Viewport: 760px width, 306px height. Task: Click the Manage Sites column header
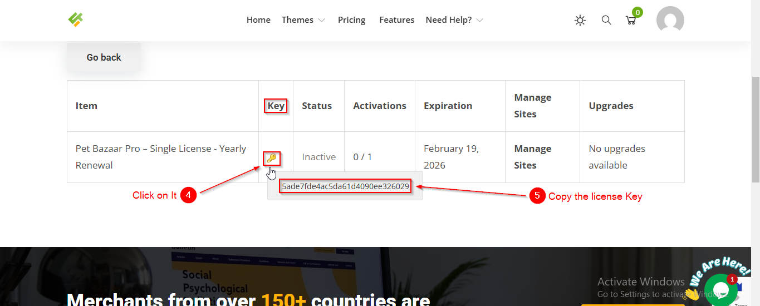click(x=533, y=106)
